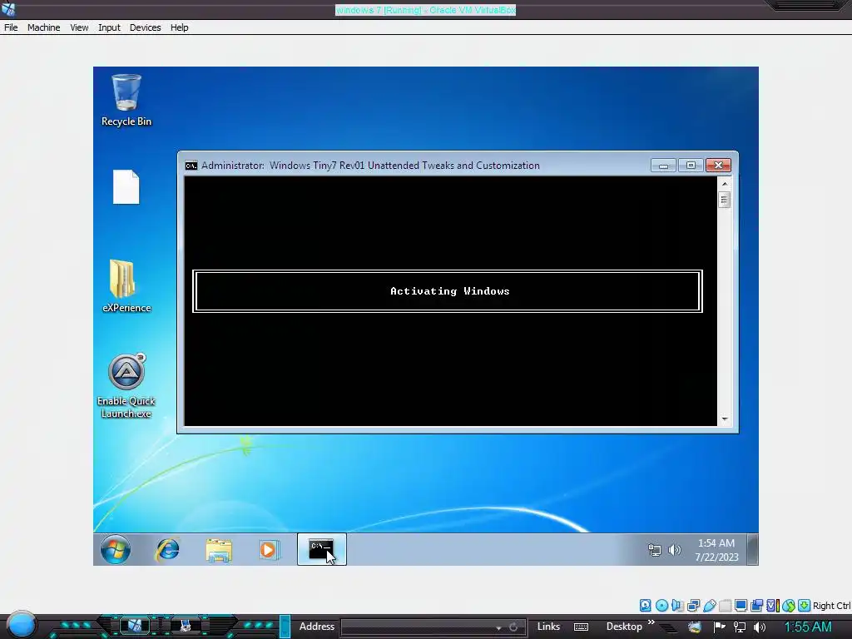The width and height of the screenshot is (852, 639).
Task: Click the VirtualBox CPU virtualization indicator
Action: pyautogui.click(x=773, y=606)
